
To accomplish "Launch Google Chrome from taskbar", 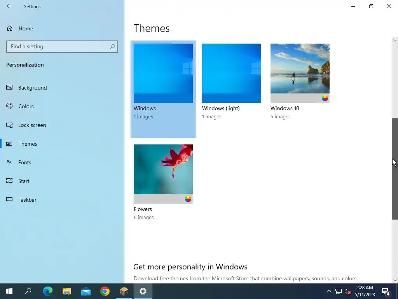I will point(105,291).
